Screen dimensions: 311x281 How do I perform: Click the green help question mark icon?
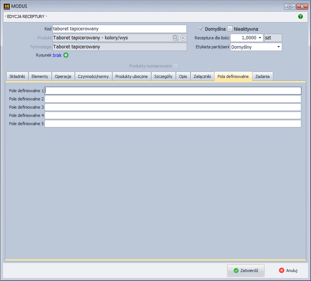point(300,16)
